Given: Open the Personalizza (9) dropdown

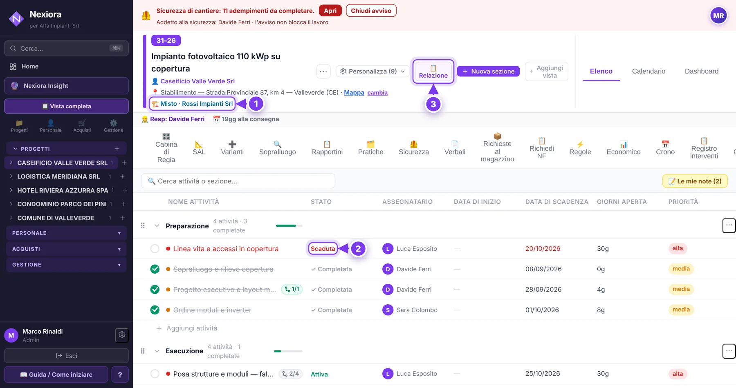Looking at the screenshot, I should point(372,71).
